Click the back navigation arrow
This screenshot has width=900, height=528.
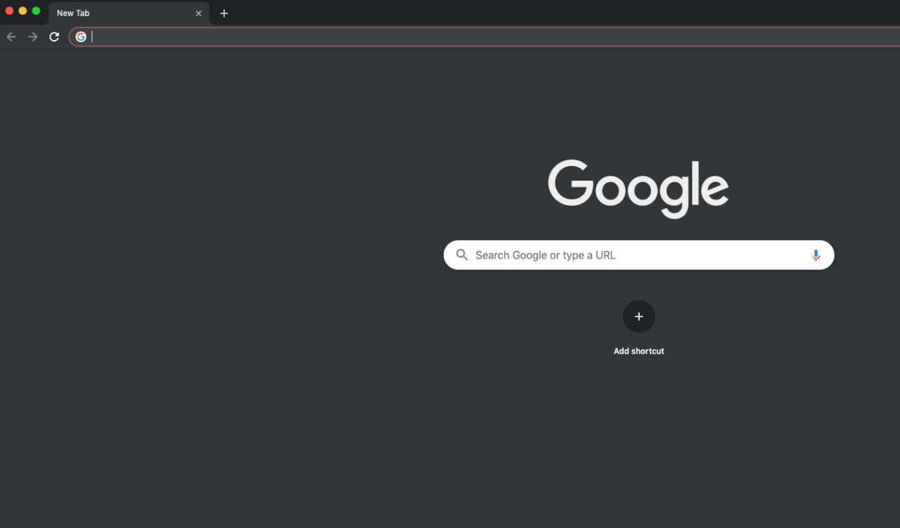pos(11,37)
